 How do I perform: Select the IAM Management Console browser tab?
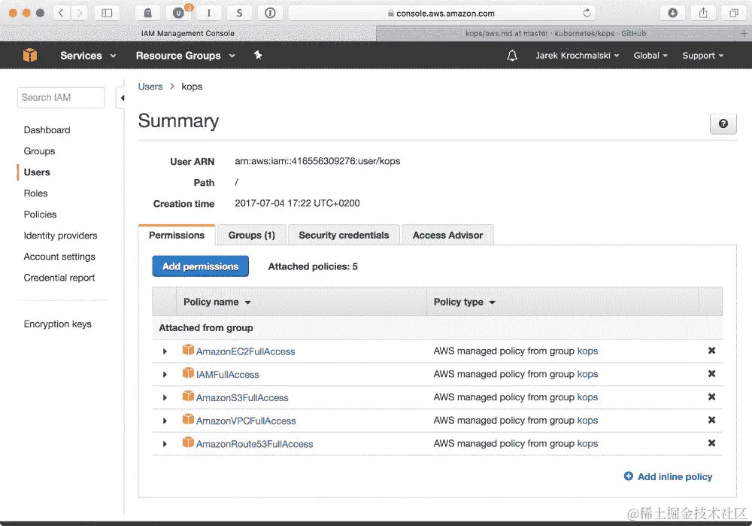click(188, 34)
